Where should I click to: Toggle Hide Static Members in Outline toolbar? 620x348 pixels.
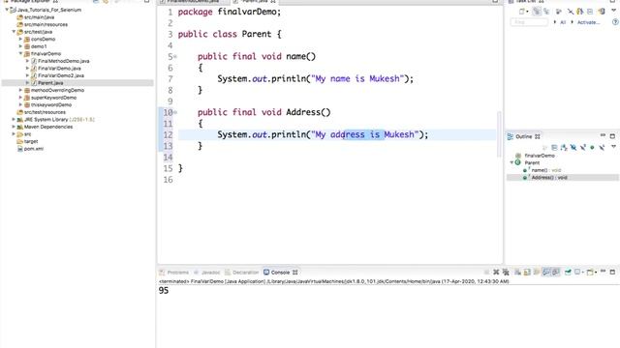(x=583, y=148)
